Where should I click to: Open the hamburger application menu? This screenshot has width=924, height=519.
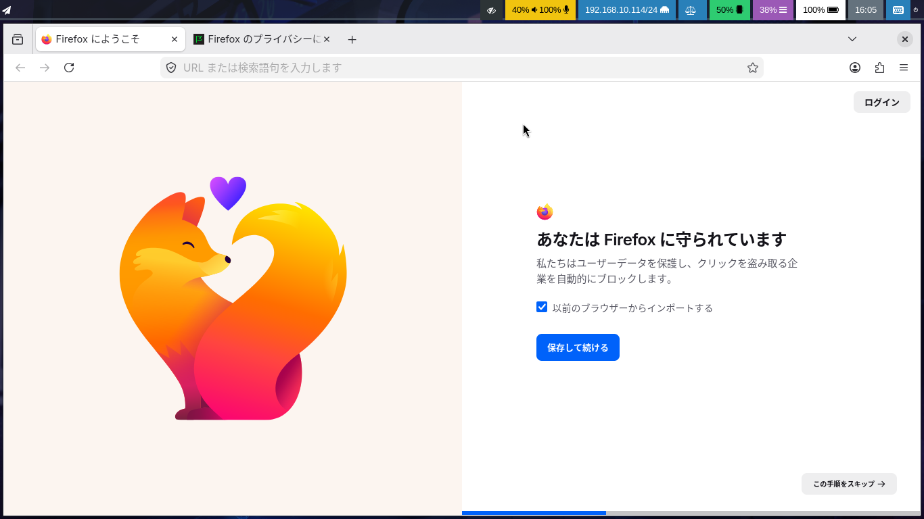coord(904,68)
